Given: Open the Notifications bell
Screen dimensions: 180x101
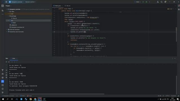Looking at the screenshot, I should click(x=179, y=6).
